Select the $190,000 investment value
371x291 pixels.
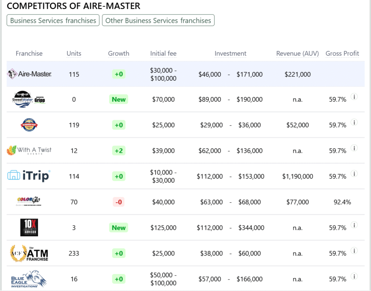click(x=249, y=99)
